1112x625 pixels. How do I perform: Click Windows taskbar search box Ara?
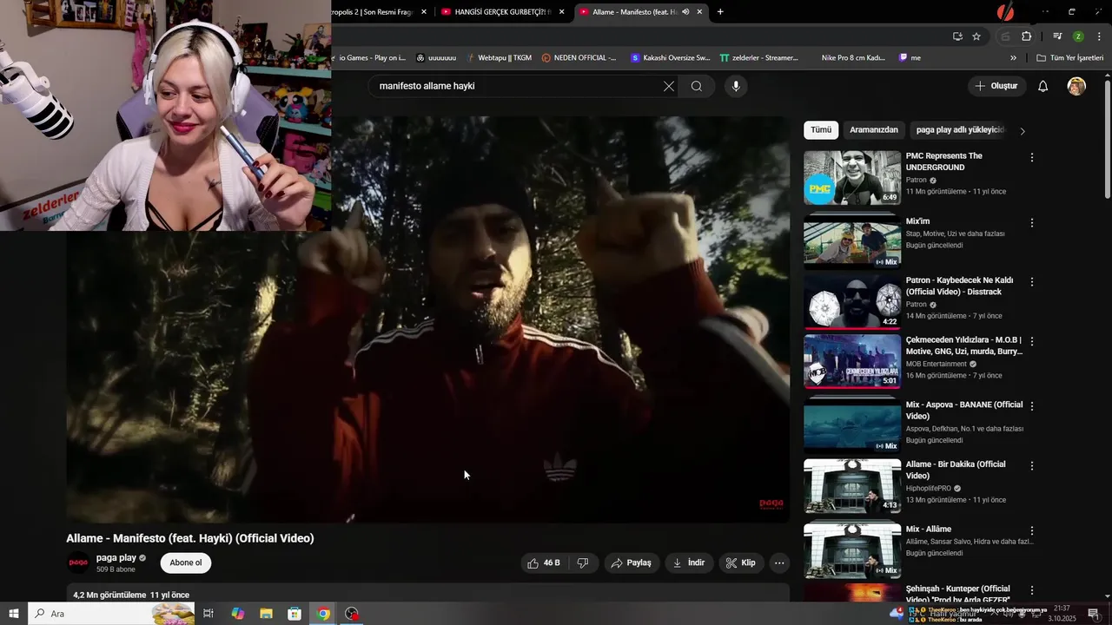click(x=113, y=614)
